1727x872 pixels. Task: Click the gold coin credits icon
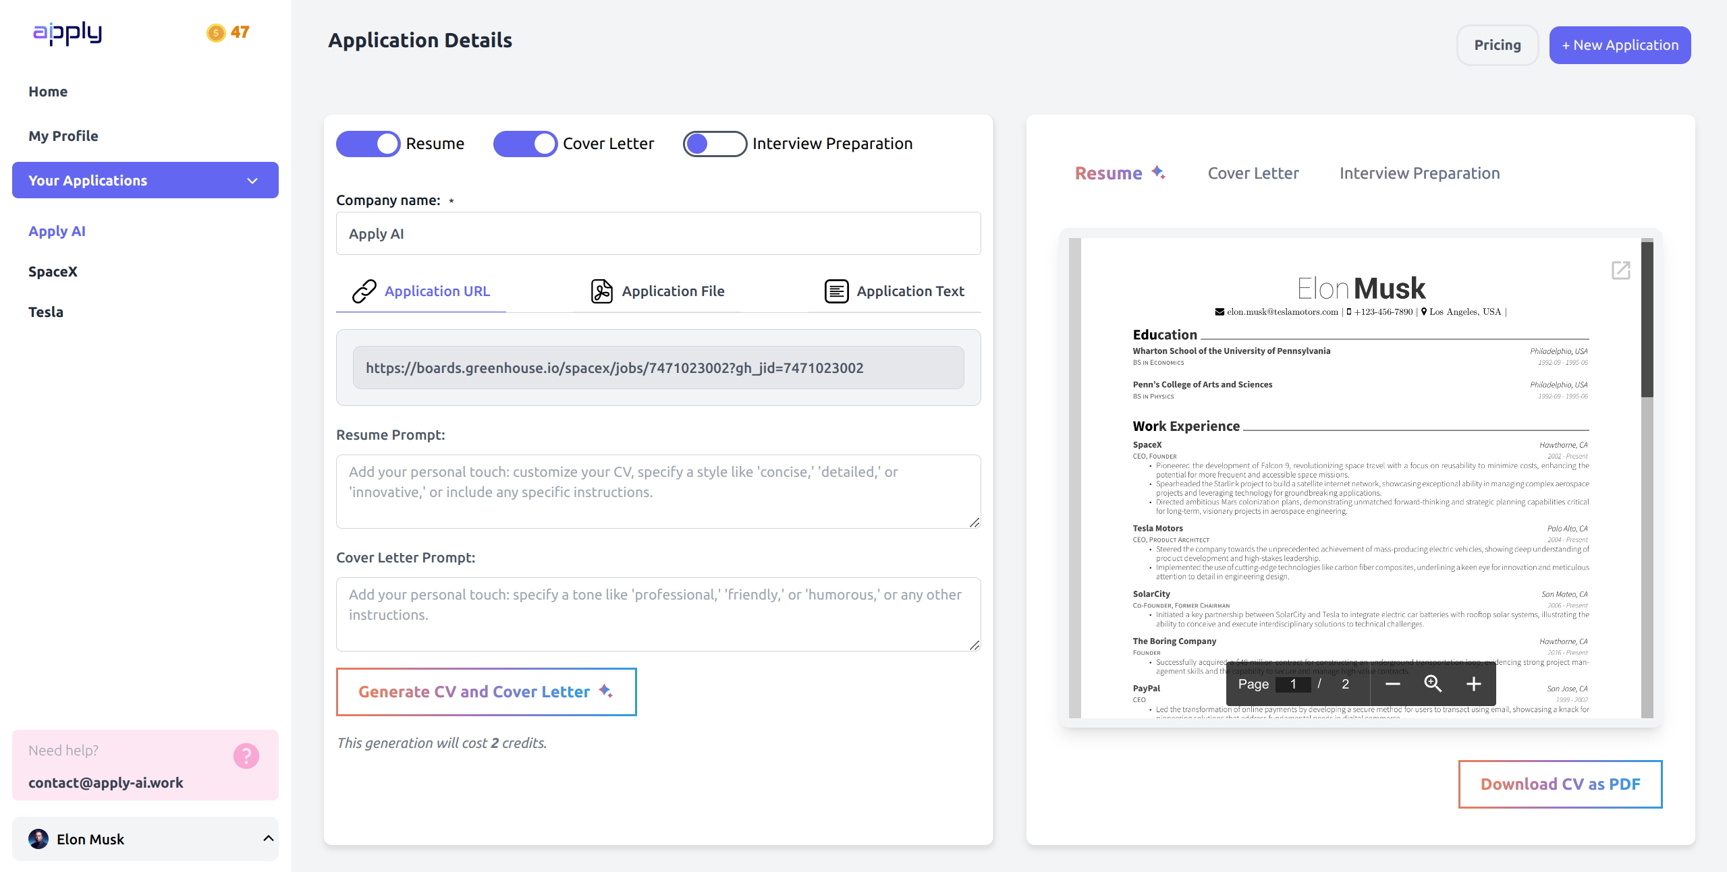coord(215,32)
